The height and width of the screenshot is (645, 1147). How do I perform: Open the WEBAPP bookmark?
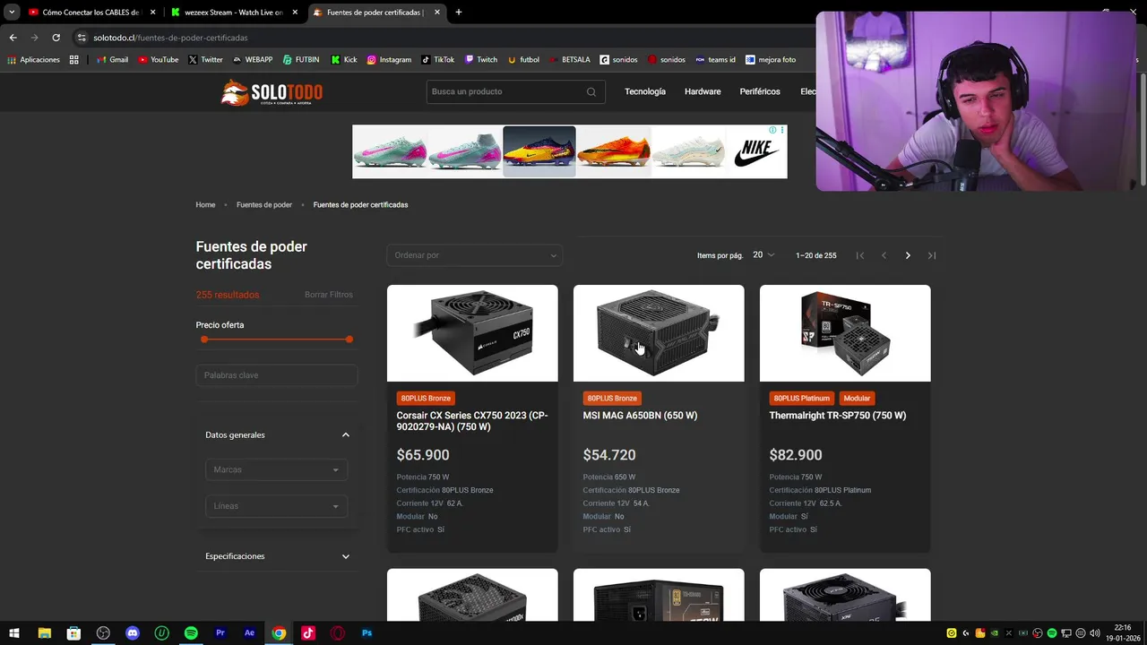252,60
